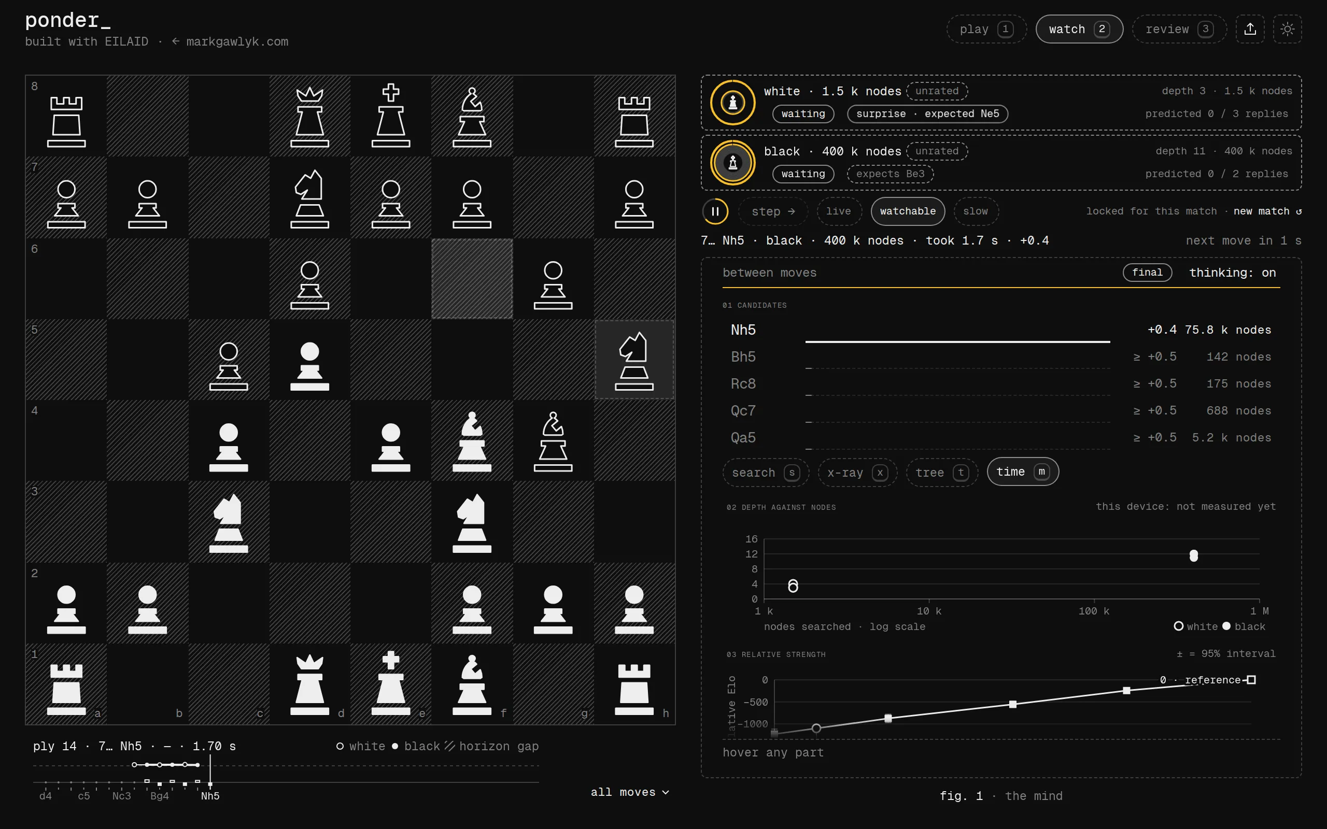The width and height of the screenshot is (1327, 829).
Task: Select black bishop on g4
Action: click(553, 441)
